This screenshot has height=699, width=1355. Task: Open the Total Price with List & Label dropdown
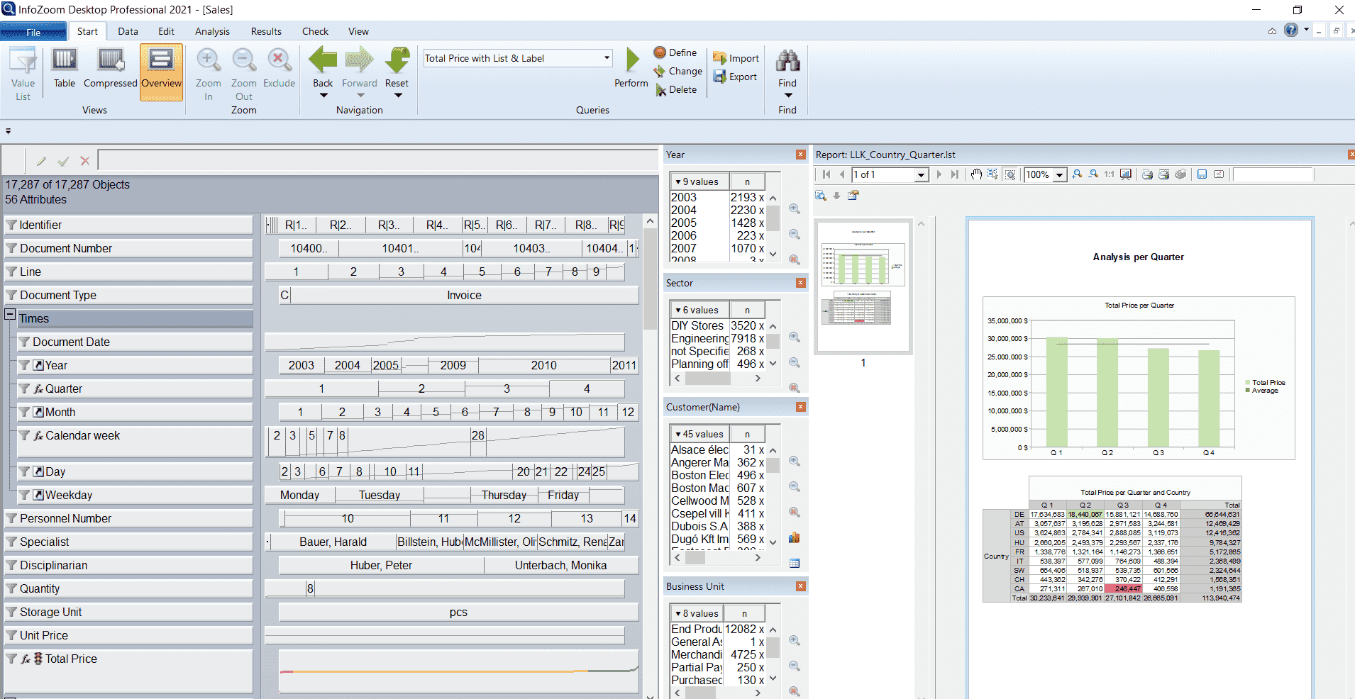click(x=607, y=58)
